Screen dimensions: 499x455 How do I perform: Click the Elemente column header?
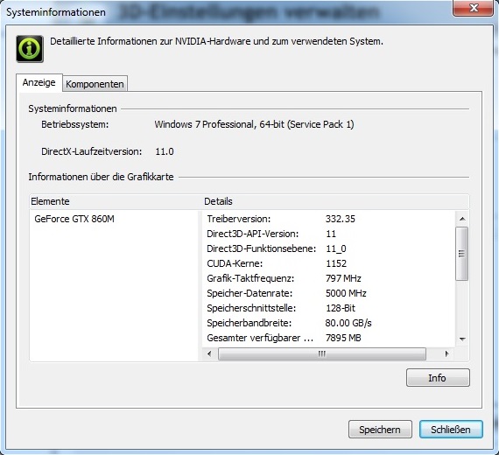116,201
